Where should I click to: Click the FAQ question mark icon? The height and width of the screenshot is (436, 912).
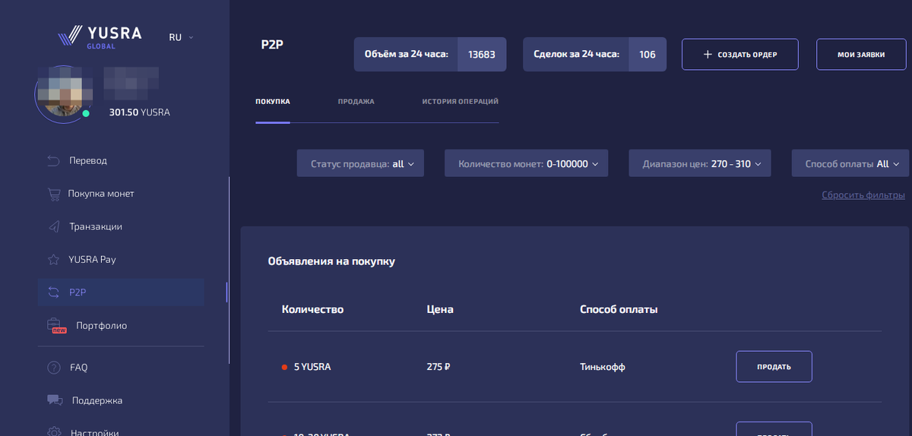tap(53, 368)
